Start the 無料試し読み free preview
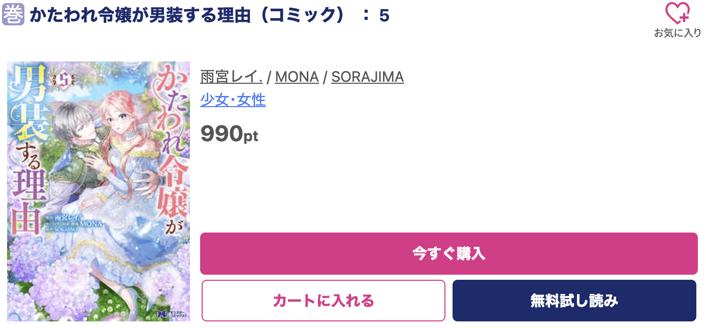Image resolution: width=706 pixels, height=328 pixels. (574, 301)
